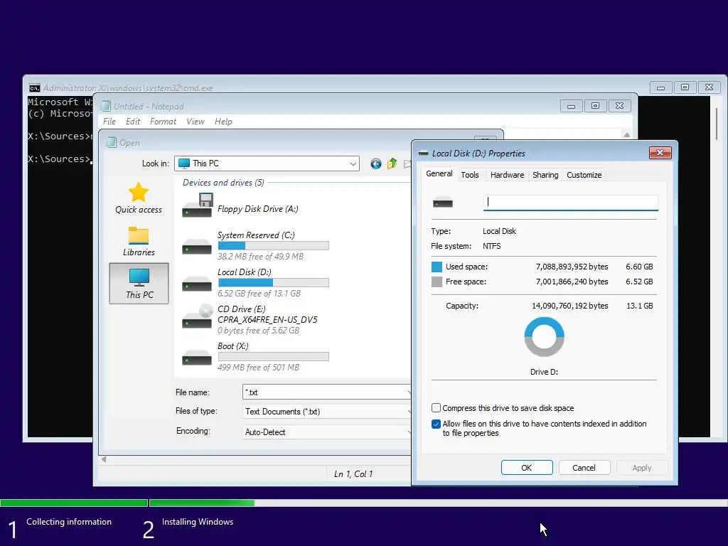This screenshot has width=728, height=546.
Task: Switch to the Sharing tab
Action: click(545, 175)
